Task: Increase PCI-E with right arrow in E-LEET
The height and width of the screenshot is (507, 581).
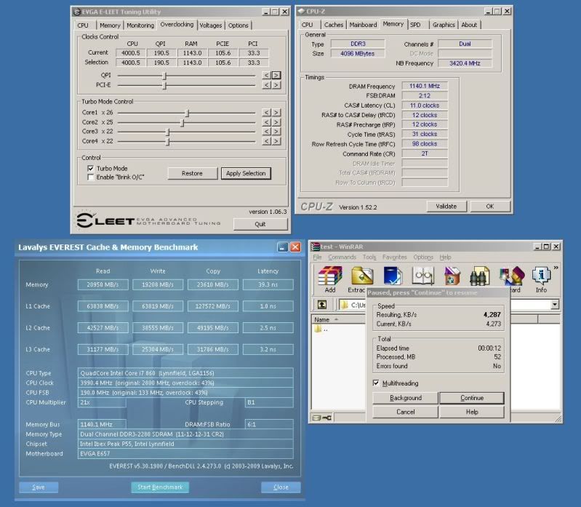Action: point(276,85)
